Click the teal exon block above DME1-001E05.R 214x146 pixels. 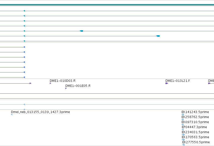pos(81,31)
